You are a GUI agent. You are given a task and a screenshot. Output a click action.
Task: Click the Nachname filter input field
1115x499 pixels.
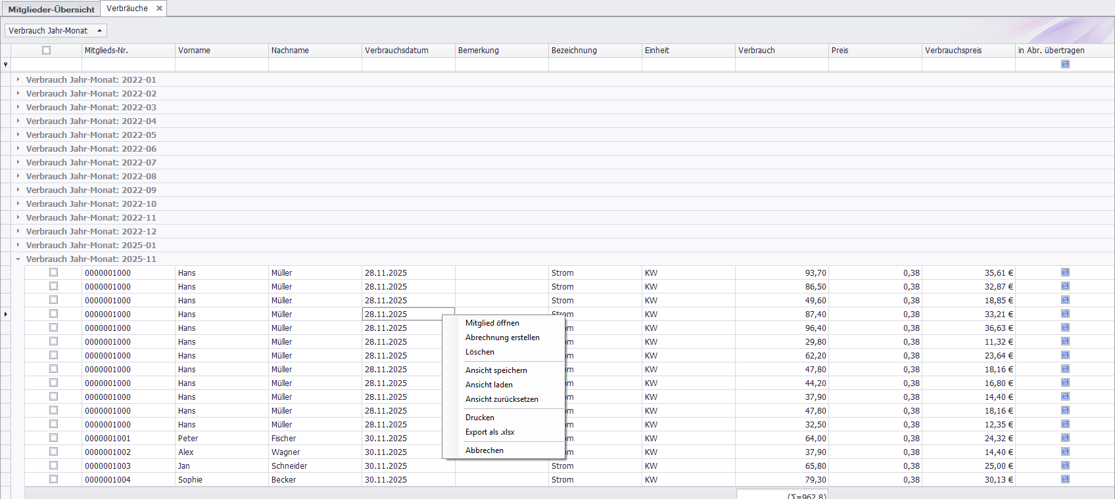point(315,64)
